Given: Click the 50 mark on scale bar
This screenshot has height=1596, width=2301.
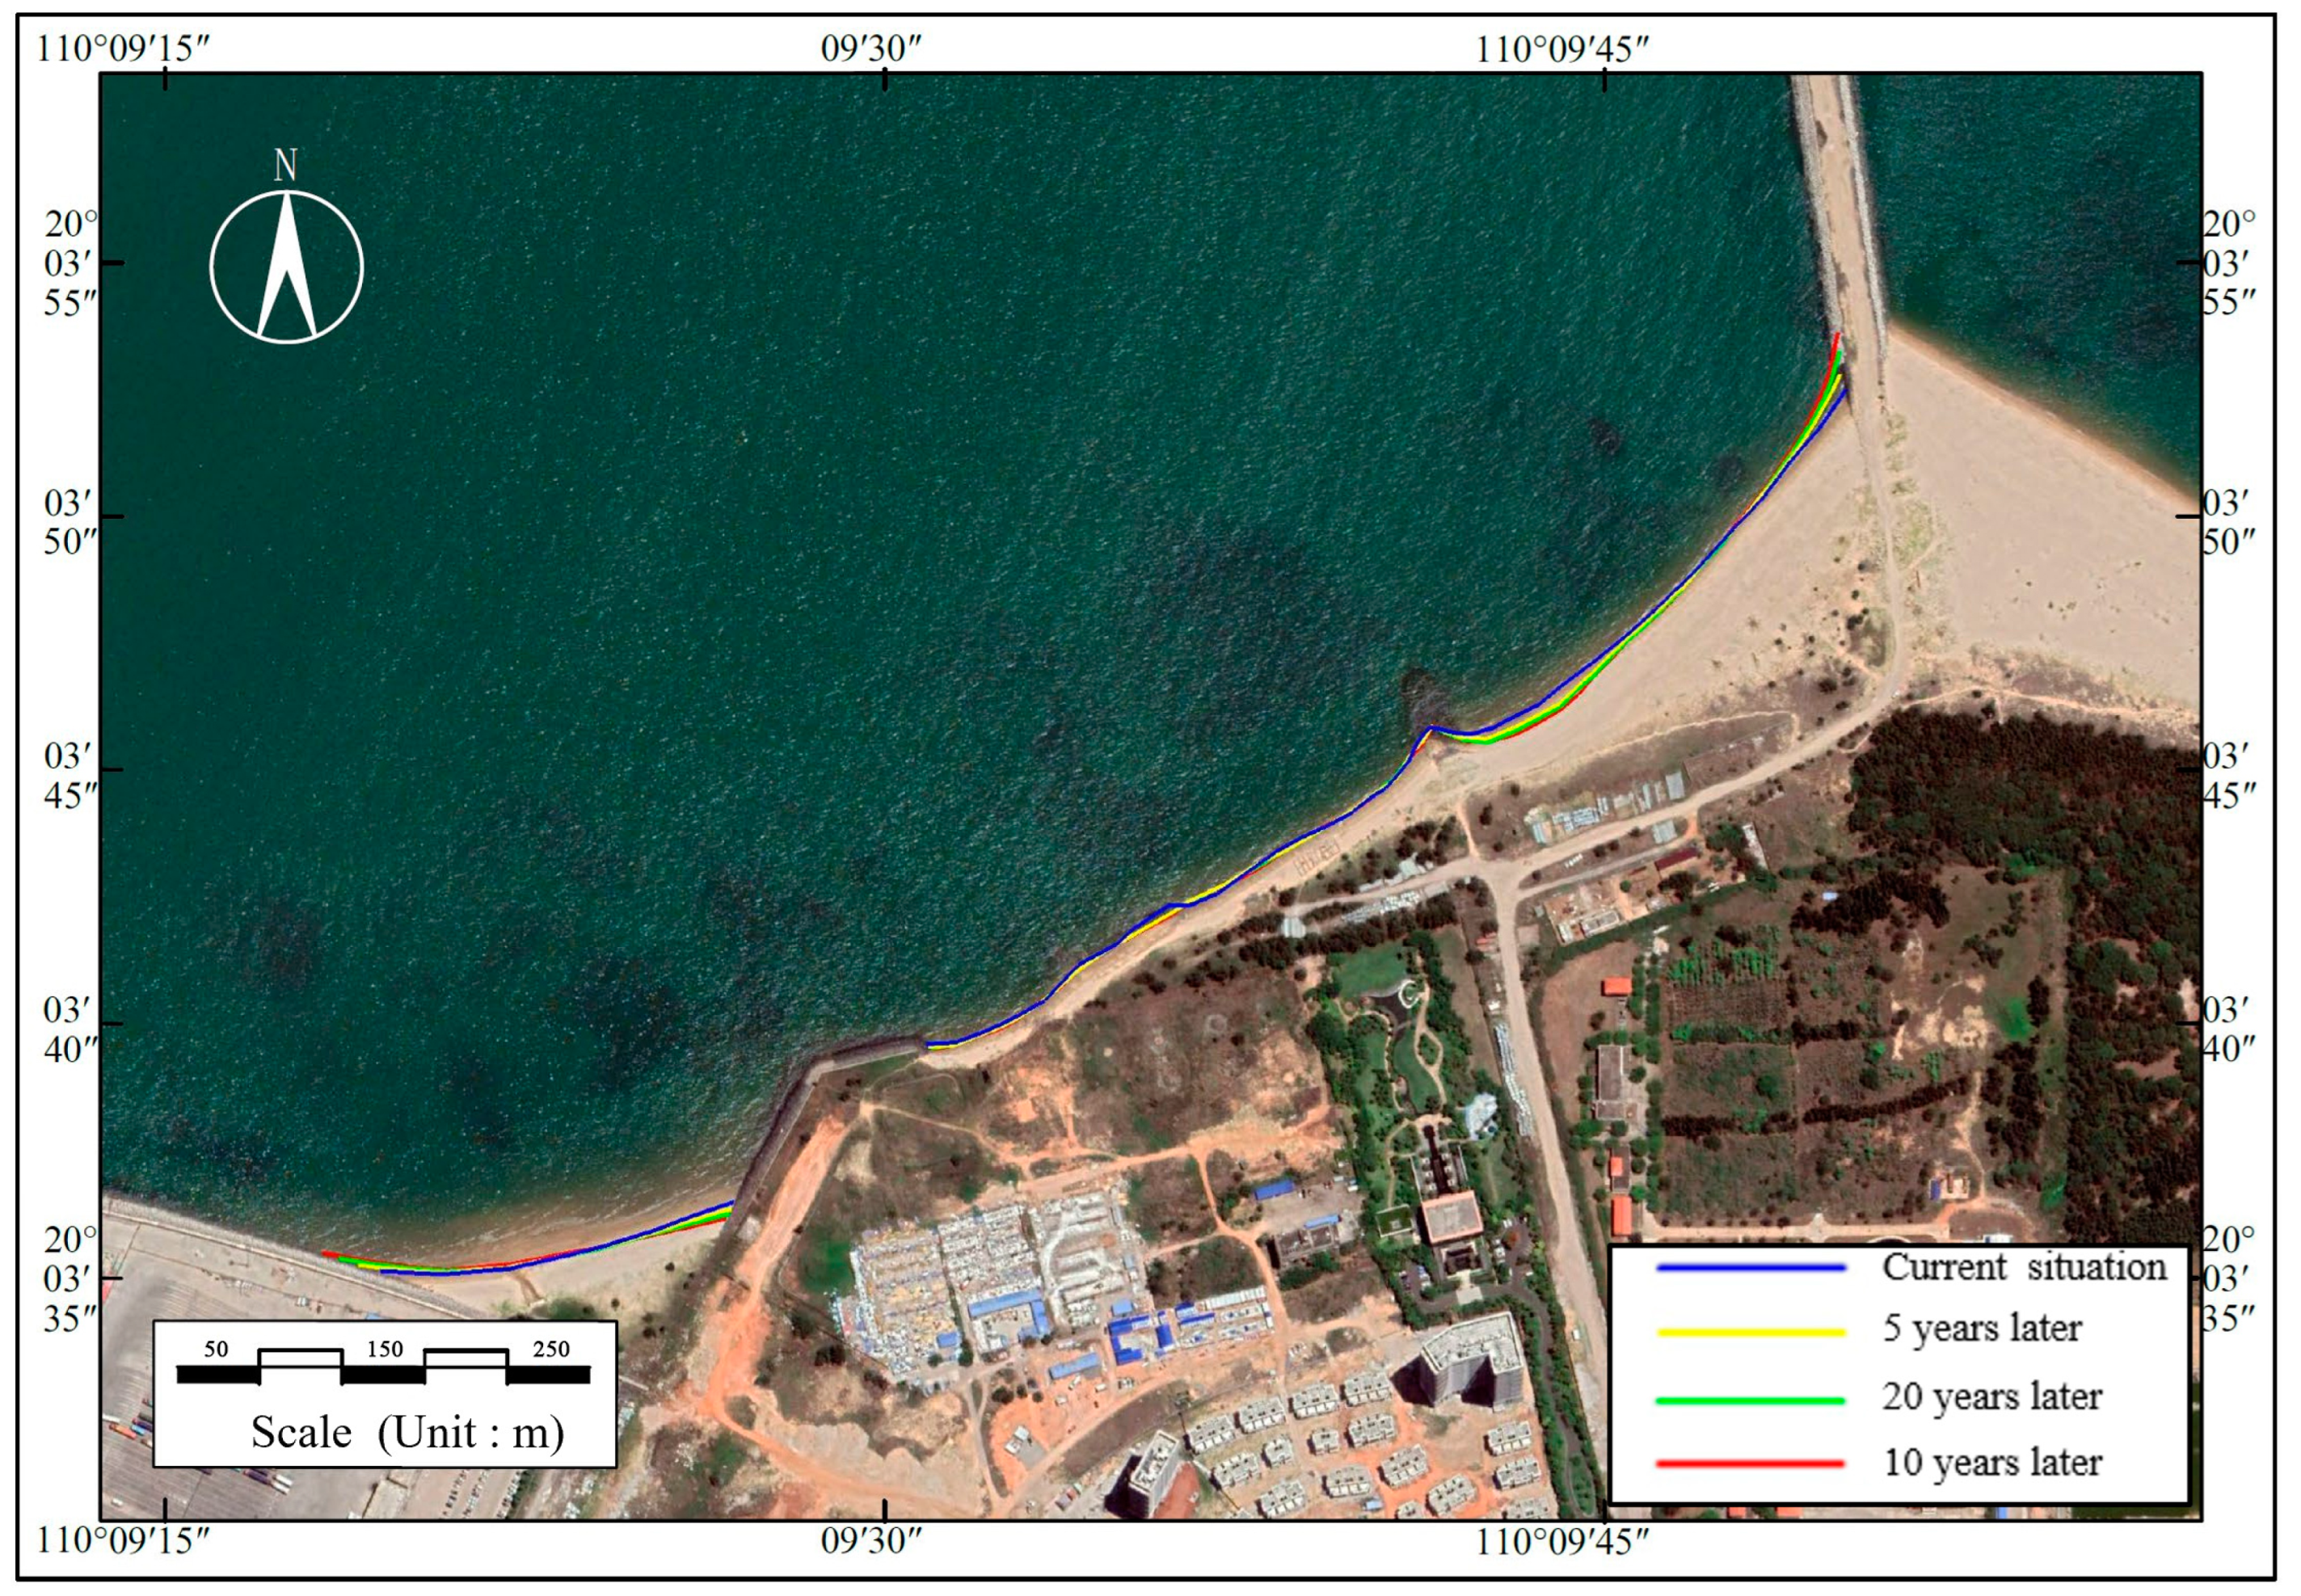Looking at the screenshot, I should (x=216, y=1349).
